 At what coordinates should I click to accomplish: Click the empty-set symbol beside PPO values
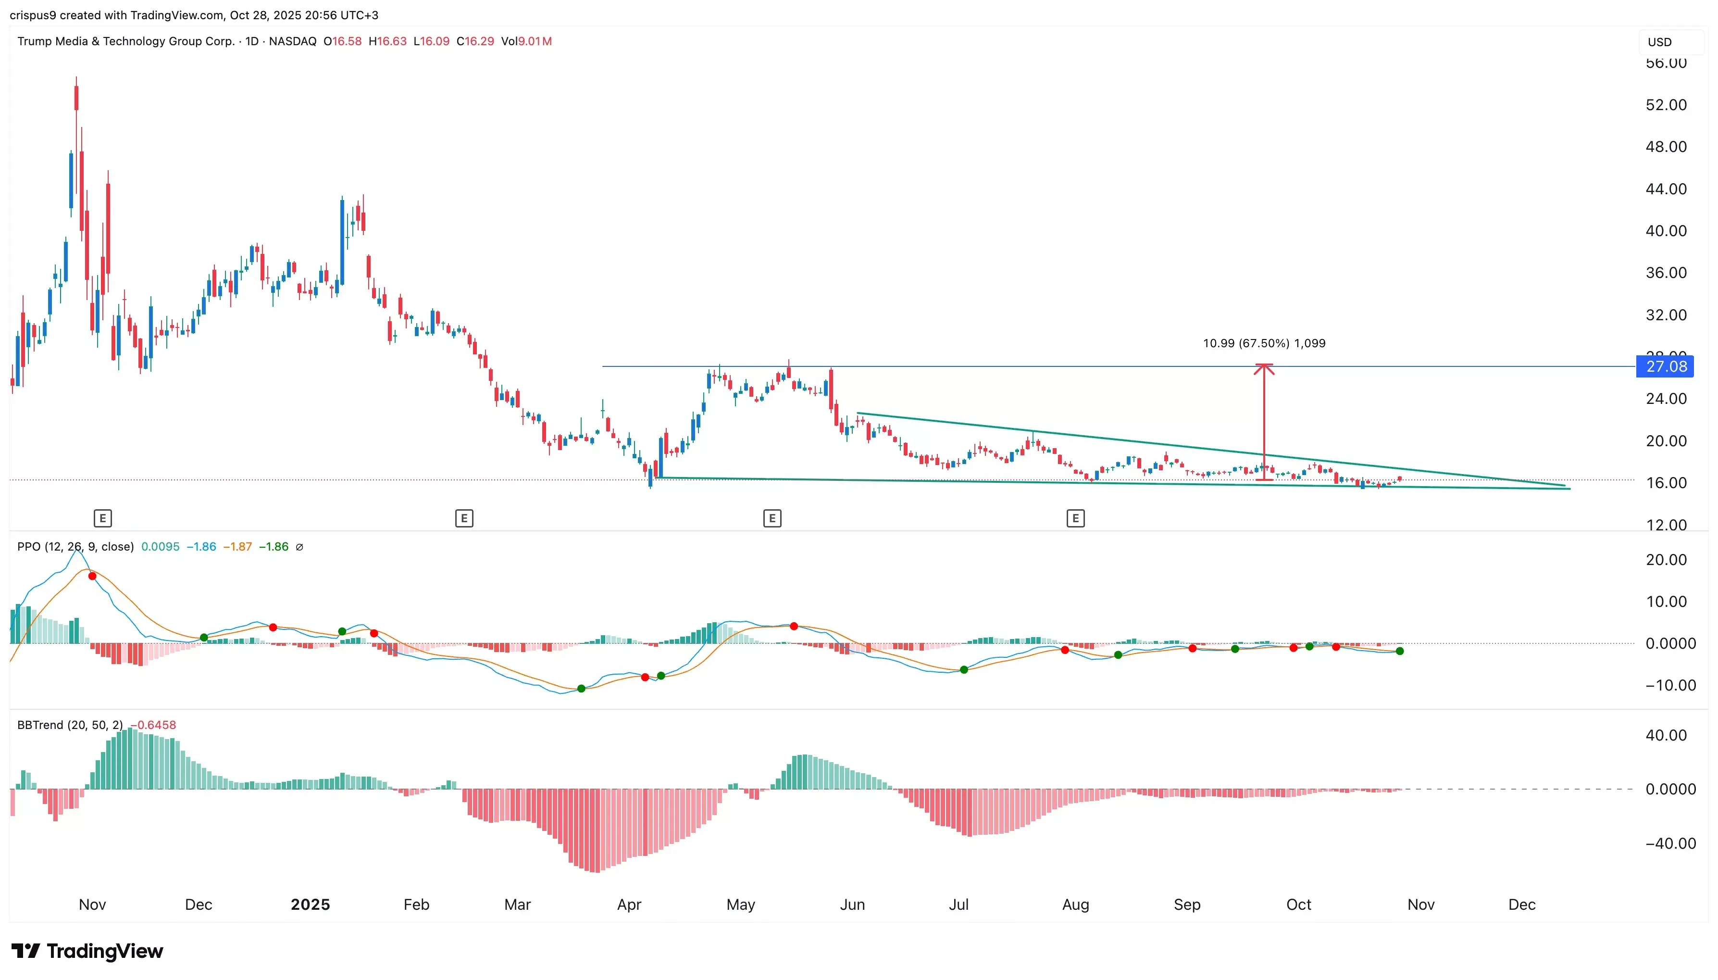pos(299,547)
